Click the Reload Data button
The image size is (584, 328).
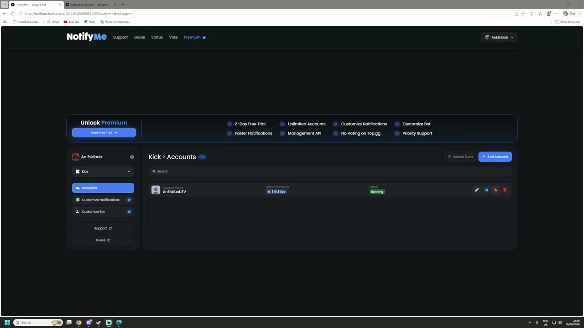pyautogui.click(x=460, y=157)
